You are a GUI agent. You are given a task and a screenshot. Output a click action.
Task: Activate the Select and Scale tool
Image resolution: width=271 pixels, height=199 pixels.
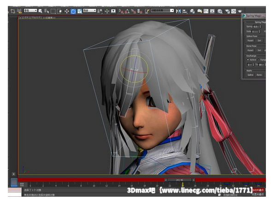[80, 11]
